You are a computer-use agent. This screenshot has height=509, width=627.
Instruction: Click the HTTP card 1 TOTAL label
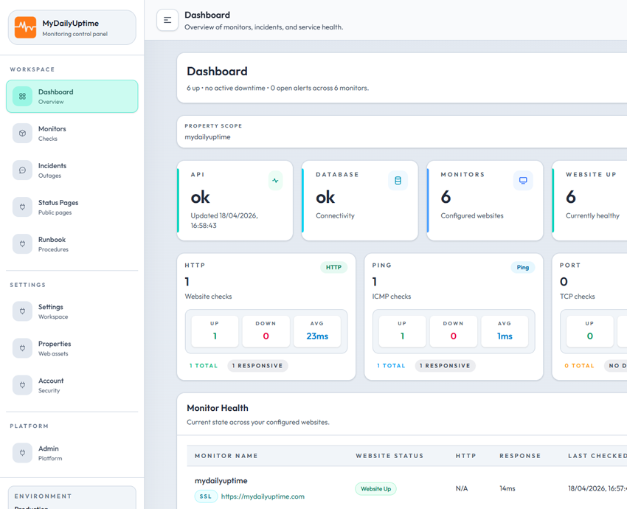pos(204,366)
